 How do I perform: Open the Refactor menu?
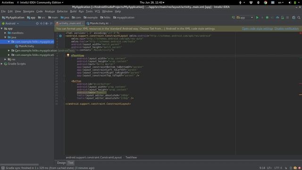(x=62, y=11)
